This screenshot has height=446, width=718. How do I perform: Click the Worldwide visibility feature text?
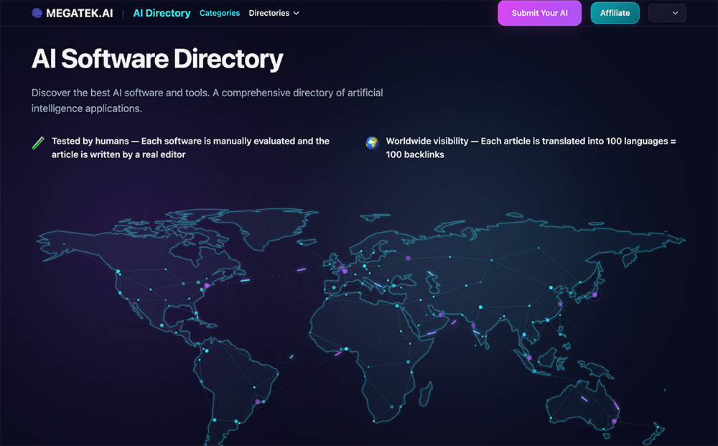point(531,148)
